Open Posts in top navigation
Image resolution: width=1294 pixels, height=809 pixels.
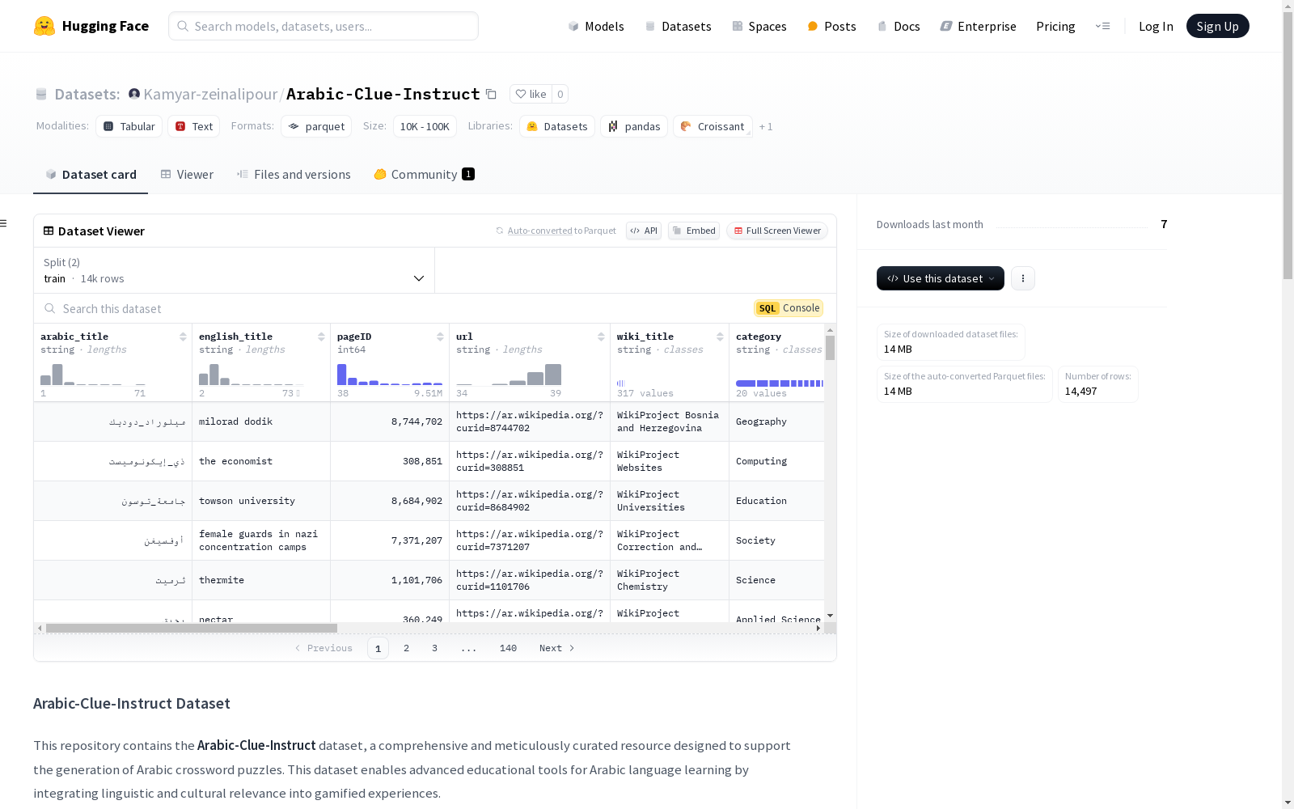click(x=831, y=26)
